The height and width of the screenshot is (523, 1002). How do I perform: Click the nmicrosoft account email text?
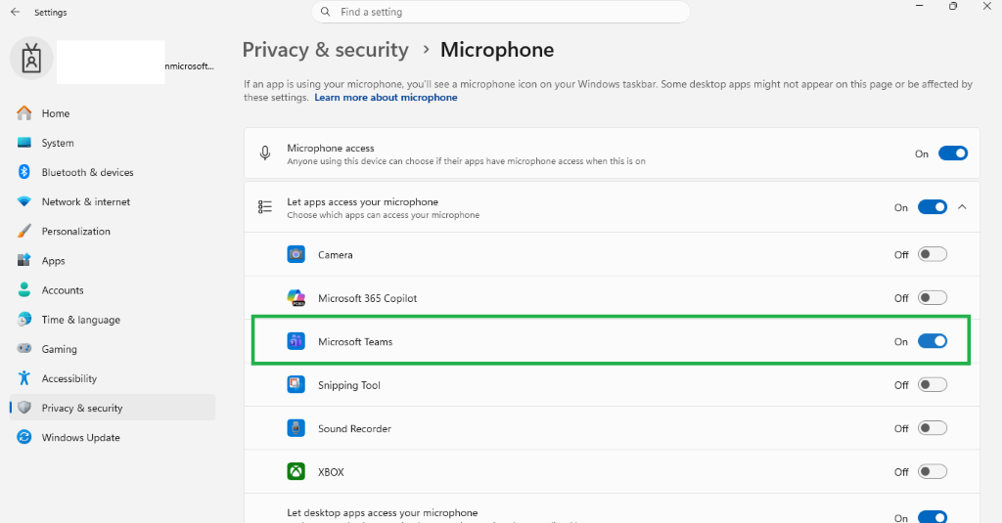189,65
